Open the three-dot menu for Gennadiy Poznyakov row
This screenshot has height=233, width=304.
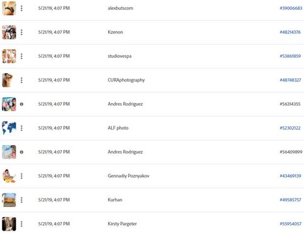(21, 176)
